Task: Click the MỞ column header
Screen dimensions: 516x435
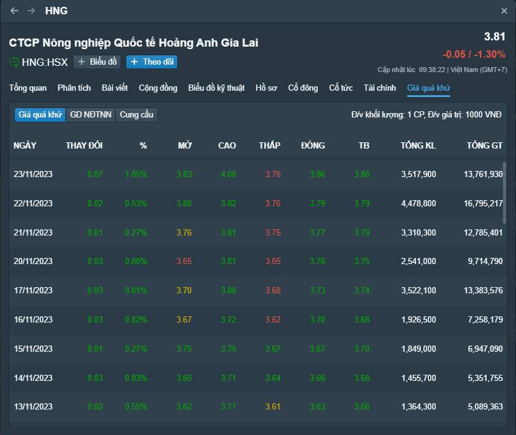Action: tap(185, 145)
